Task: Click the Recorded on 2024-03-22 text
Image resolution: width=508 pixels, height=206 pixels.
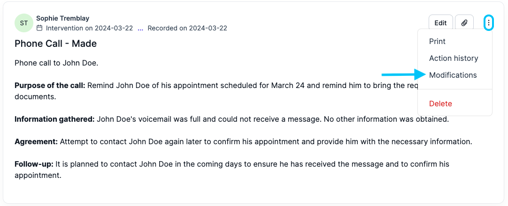Action: tap(187, 28)
